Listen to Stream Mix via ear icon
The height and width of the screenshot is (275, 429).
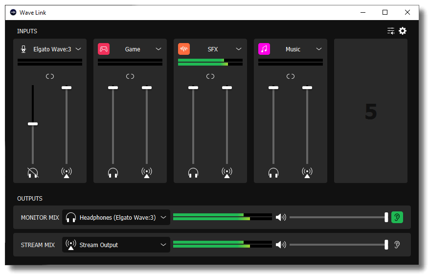point(397,245)
